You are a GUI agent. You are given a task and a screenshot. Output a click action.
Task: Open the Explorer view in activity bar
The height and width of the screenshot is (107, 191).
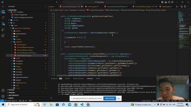pos(3,12)
